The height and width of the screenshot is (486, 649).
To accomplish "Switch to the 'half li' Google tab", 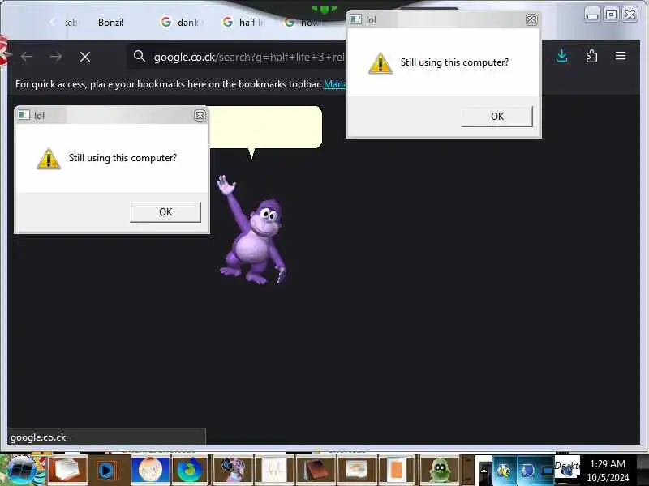I will point(243,23).
